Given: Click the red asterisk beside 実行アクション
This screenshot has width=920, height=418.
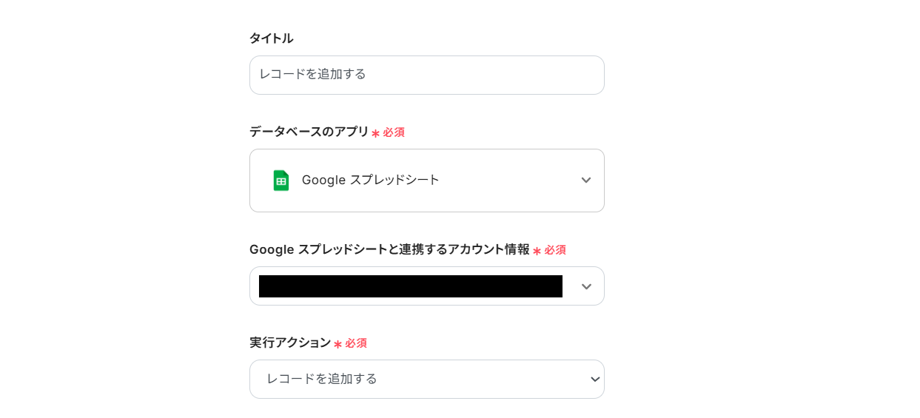Looking at the screenshot, I should (x=338, y=344).
